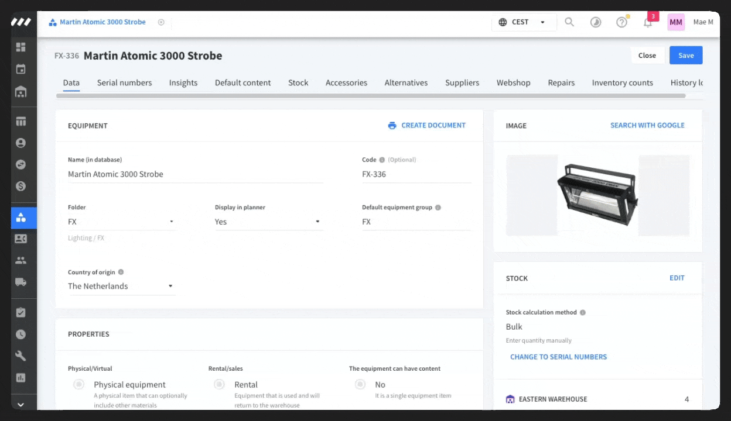Click CHANGE TO SERIAL NUMBERS link

pos(558,357)
